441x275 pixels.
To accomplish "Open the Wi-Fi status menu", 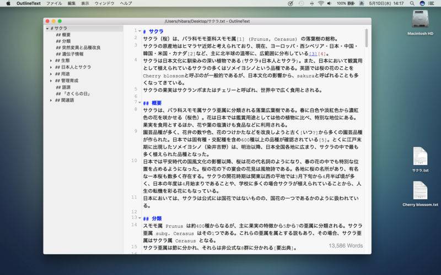I will pos(321,3).
